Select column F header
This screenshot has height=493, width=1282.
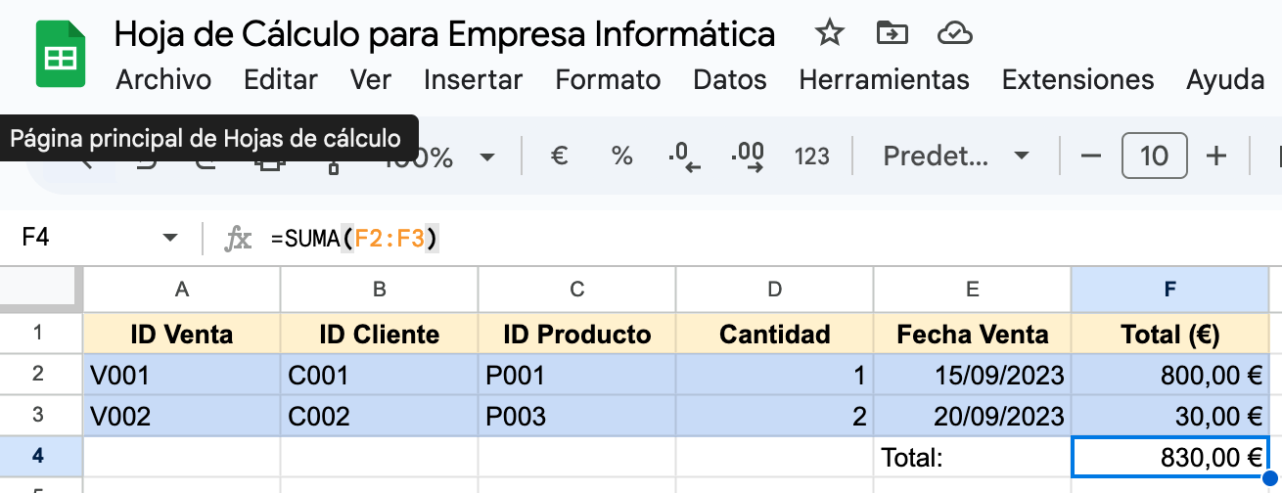point(1169,289)
